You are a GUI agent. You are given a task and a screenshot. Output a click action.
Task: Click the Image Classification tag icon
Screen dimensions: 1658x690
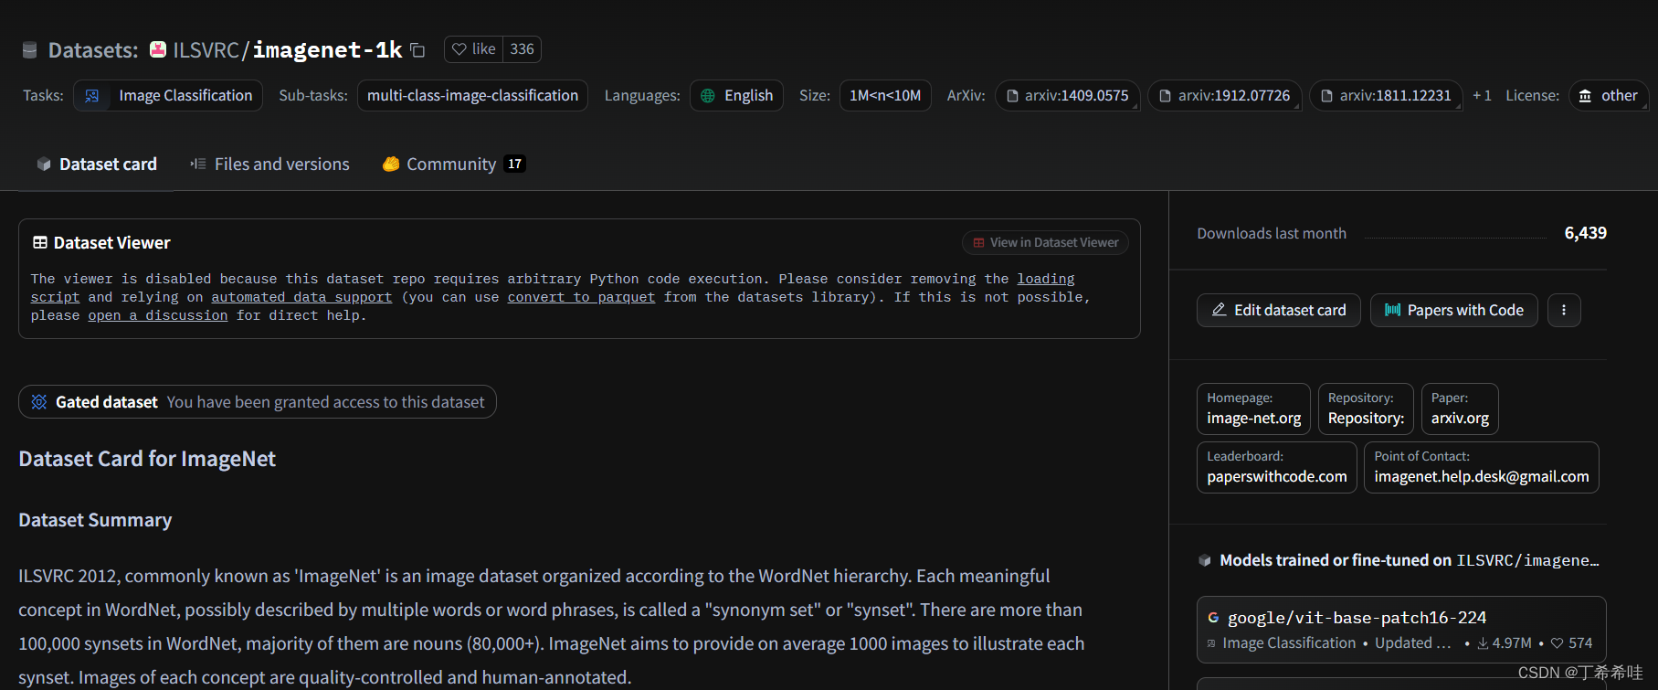pos(92,96)
